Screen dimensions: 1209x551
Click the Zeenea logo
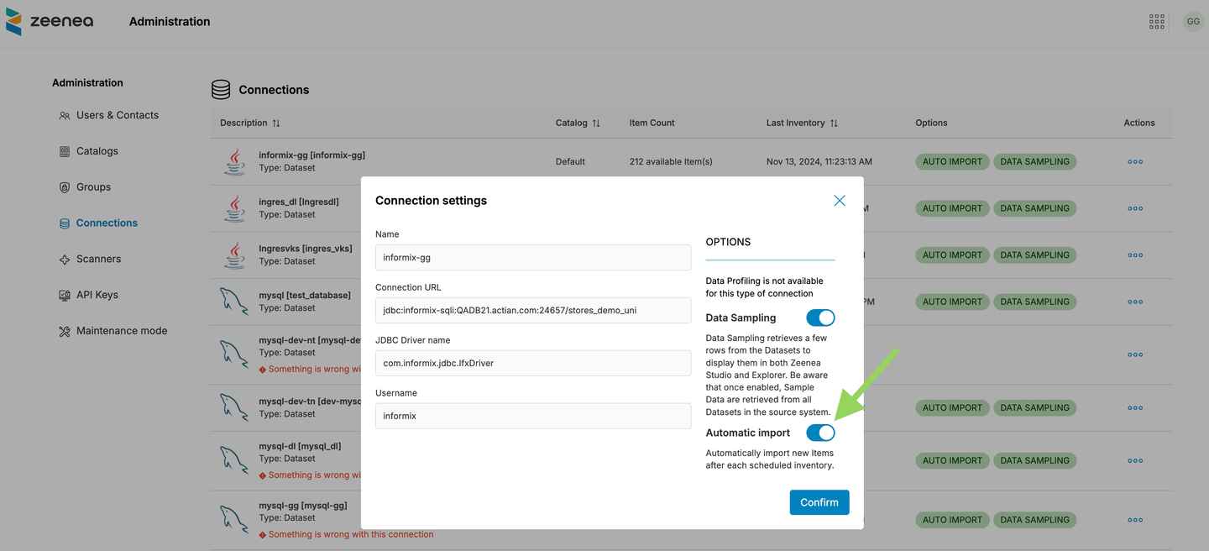pyautogui.click(x=50, y=22)
